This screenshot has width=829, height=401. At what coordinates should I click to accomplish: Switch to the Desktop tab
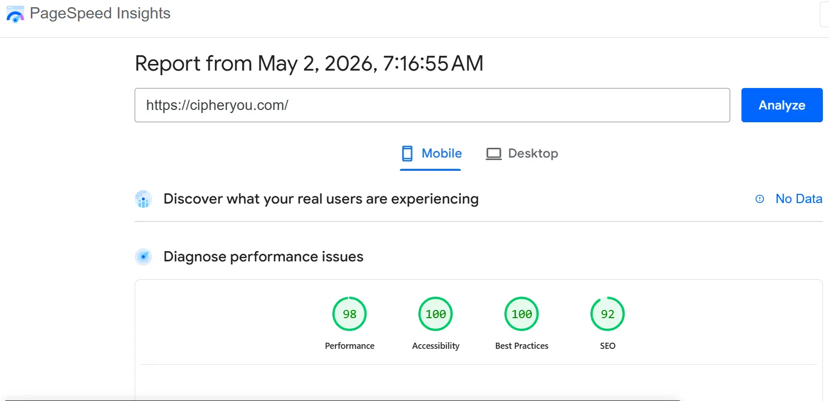click(522, 153)
